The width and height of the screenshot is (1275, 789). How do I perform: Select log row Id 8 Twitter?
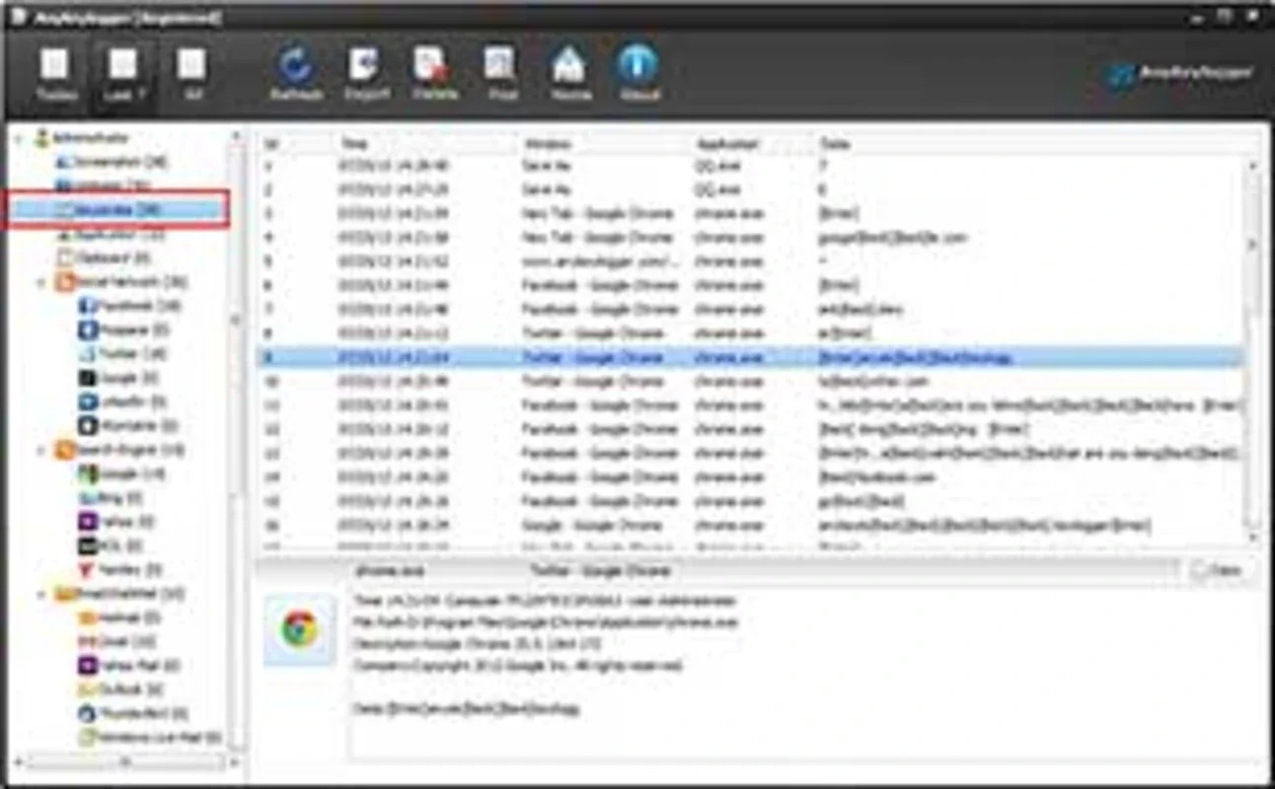pyautogui.click(x=750, y=333)
